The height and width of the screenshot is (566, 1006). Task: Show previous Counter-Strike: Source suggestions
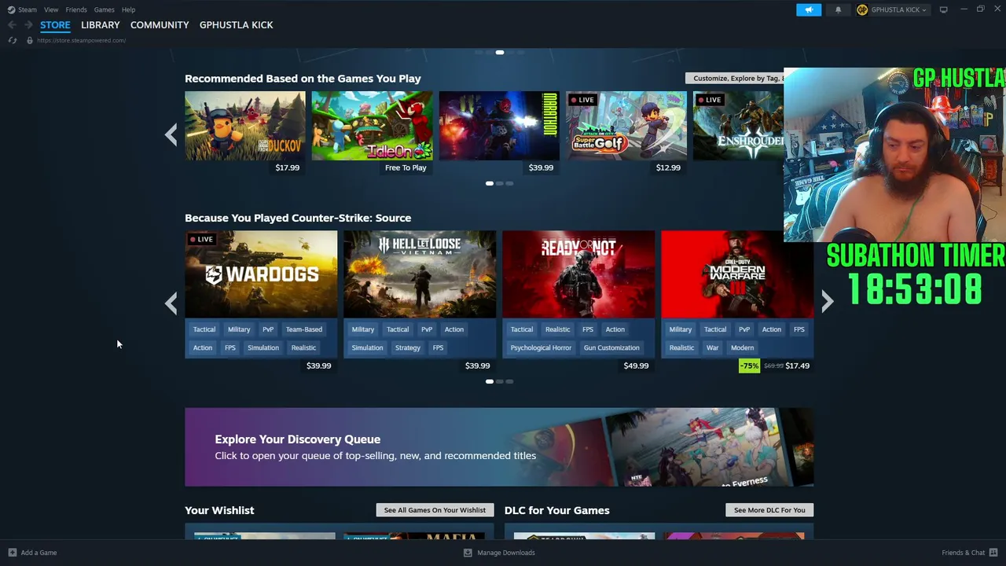point(171,303)
